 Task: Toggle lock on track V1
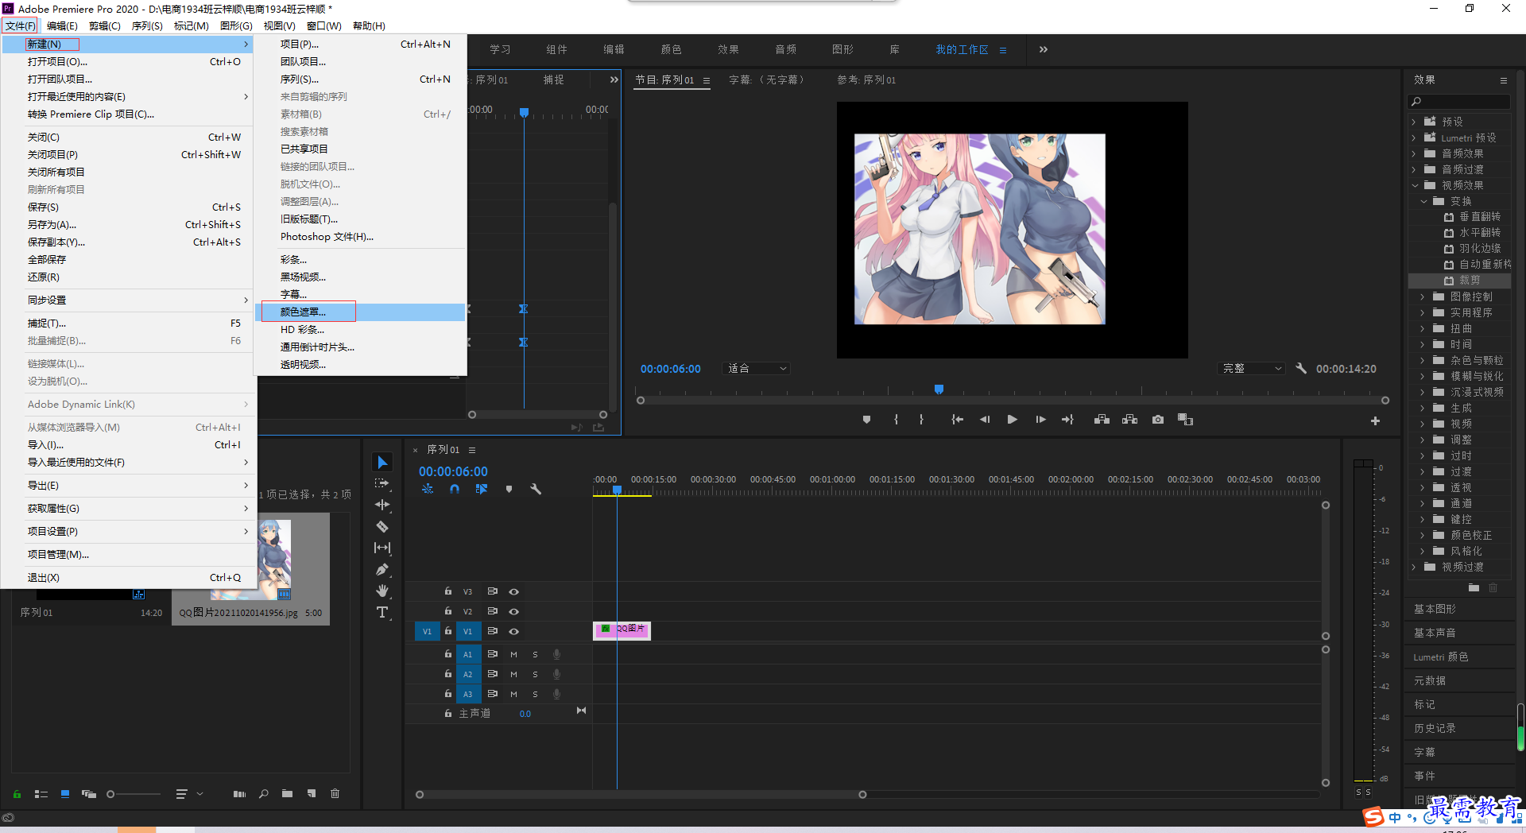pyautogui.click(x=447, y=630)
